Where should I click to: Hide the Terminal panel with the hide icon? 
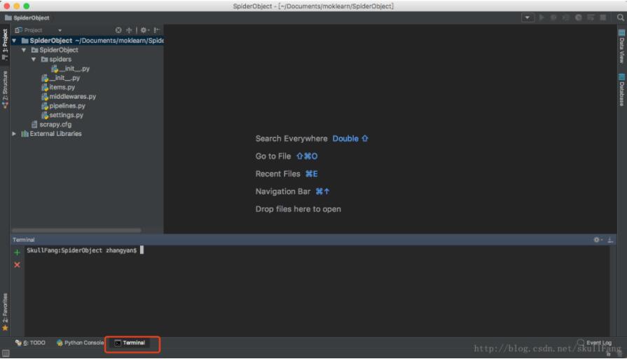[610, 240]
